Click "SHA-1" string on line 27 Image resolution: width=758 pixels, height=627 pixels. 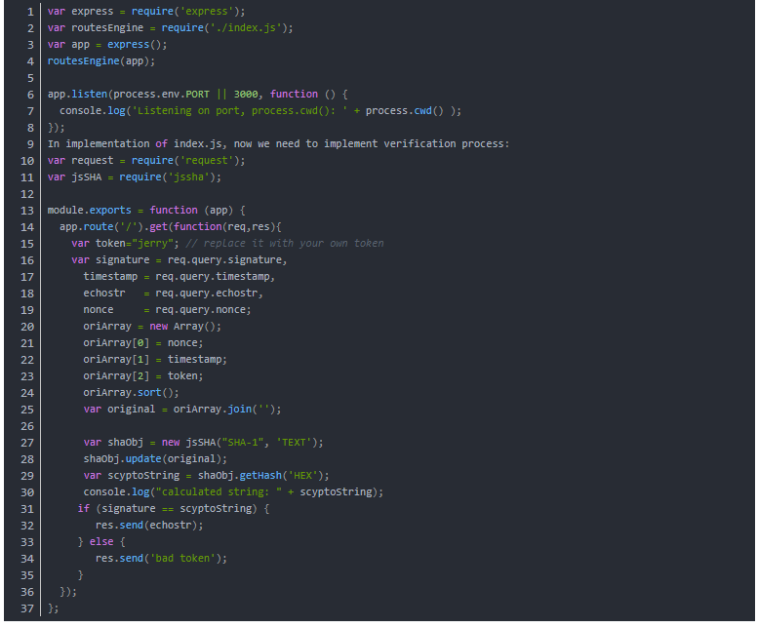coord(243,442)
